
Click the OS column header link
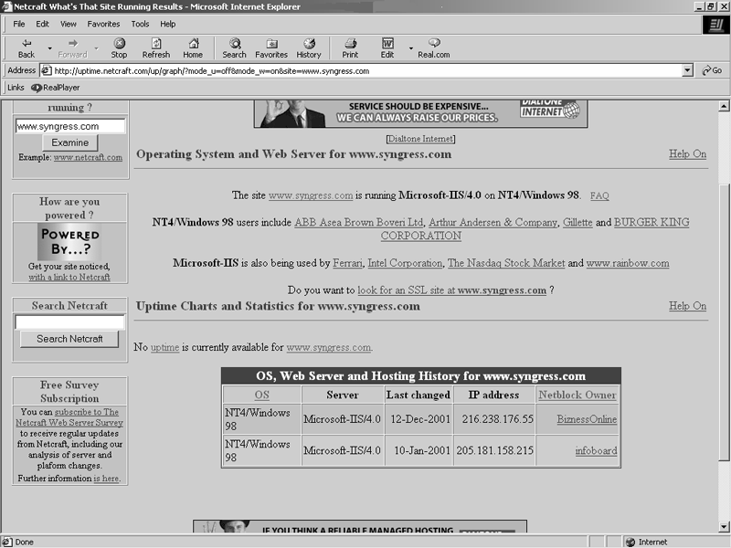[x=261, y=395]
